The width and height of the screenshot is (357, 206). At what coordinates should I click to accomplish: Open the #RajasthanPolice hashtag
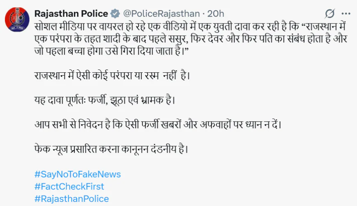(x=71, y=199)
